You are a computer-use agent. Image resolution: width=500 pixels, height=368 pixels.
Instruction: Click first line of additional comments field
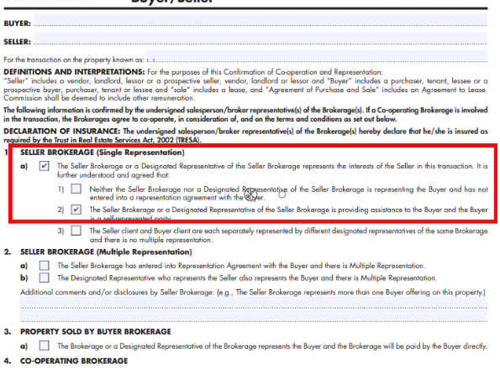pyautogui.click(x=254, y=302)
